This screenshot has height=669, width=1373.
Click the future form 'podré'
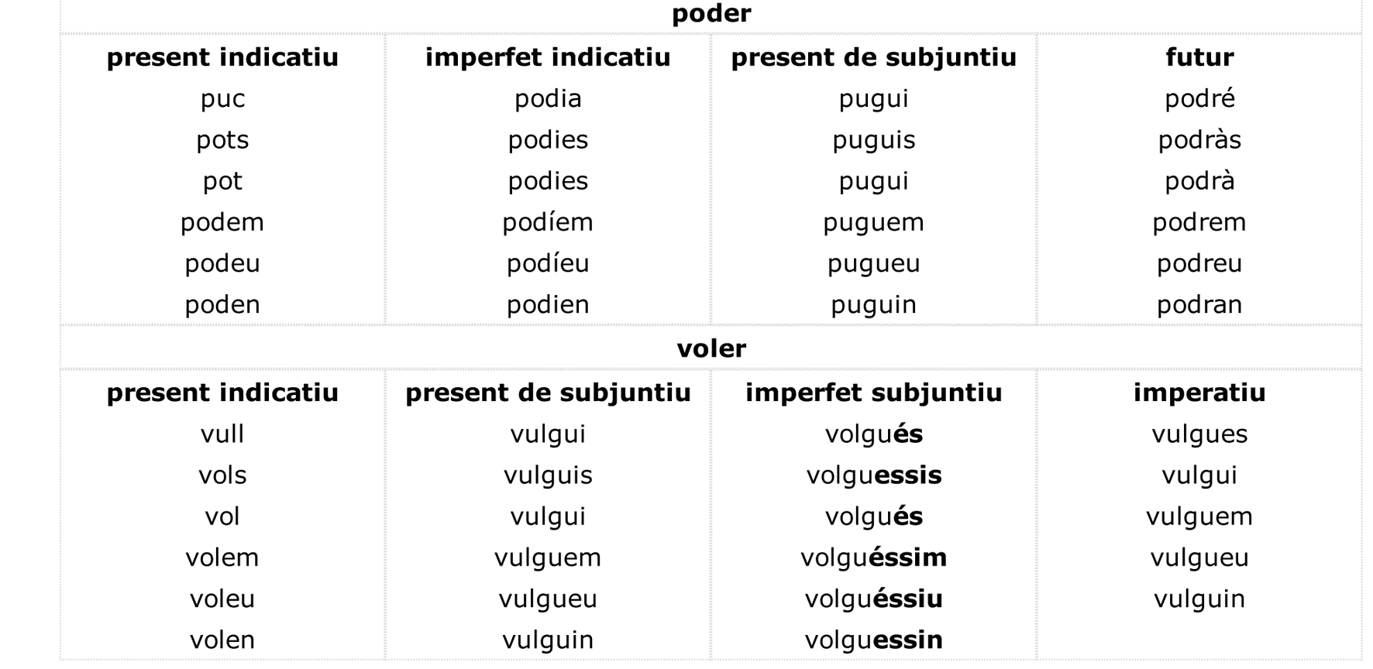tap(1199, 98)
